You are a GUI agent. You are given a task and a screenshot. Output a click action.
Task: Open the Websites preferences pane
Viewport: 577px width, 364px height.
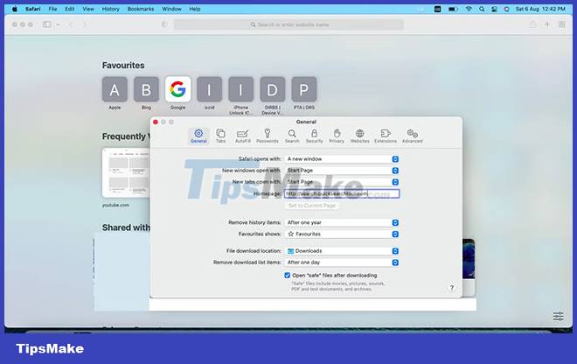click(x=360, y=136)
